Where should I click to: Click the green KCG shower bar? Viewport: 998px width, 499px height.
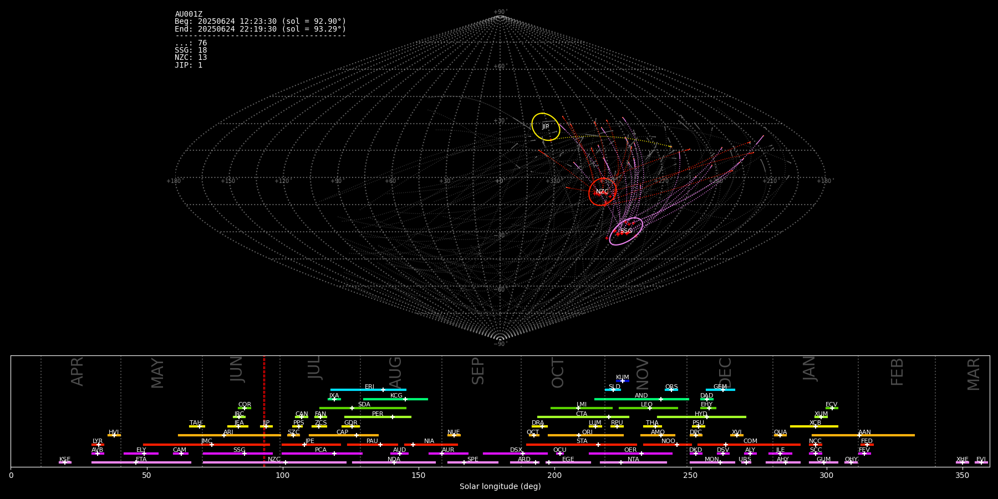point(395,399)
